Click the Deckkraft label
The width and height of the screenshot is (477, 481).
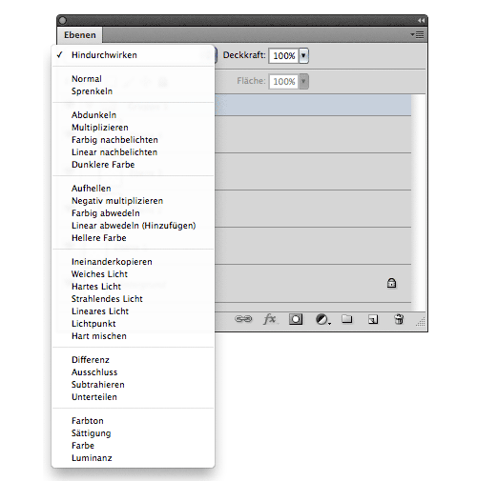point(244,55)
